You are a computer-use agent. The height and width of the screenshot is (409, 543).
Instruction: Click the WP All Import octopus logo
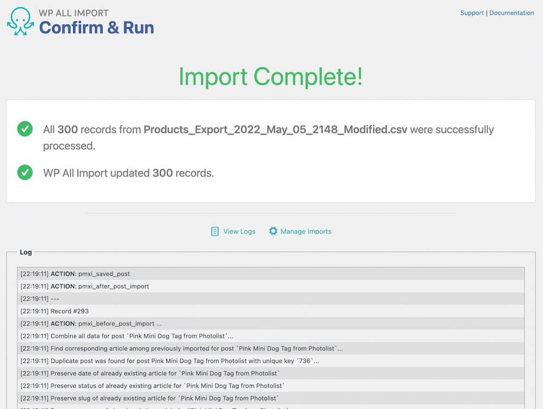point(21,22)
